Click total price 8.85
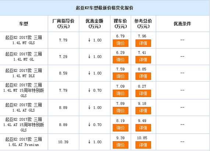Screen dimensions: 210x151 pos(142,69)
